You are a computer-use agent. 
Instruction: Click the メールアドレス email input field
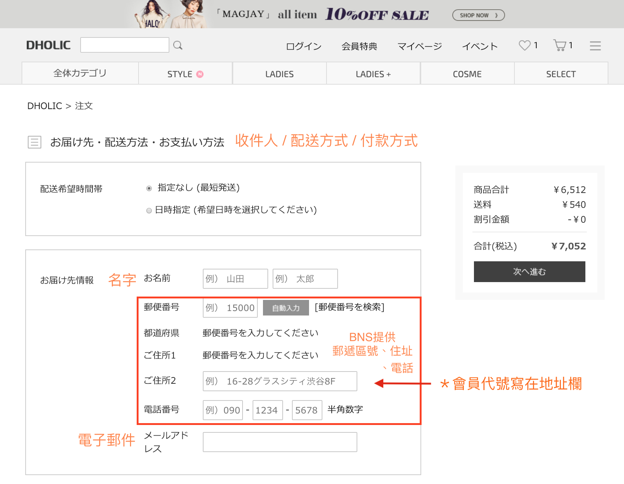(x=280, y=442)
